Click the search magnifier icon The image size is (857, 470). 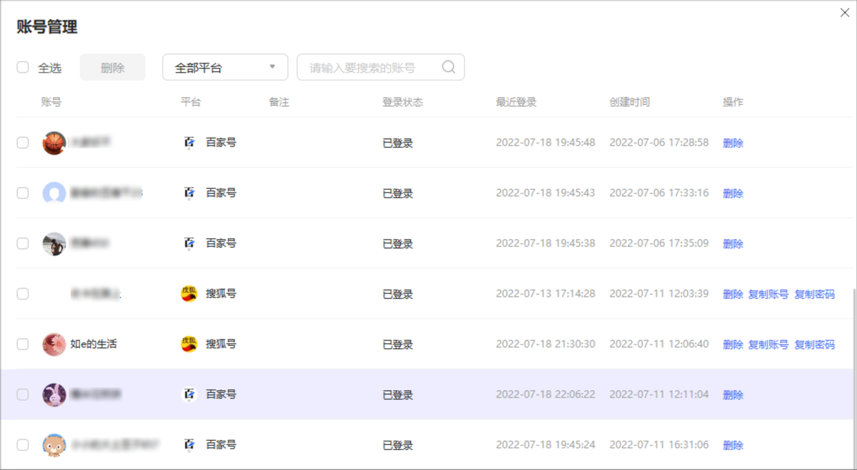[448, 67]
